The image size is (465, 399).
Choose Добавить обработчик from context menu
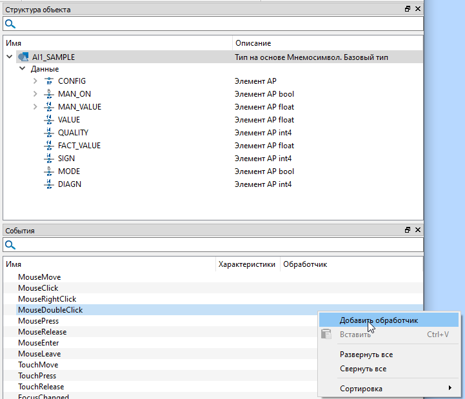tap(379, 320)
